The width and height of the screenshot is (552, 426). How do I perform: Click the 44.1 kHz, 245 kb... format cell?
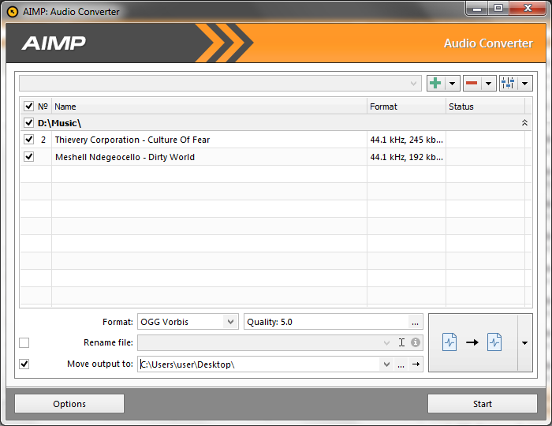coord(407,140)
